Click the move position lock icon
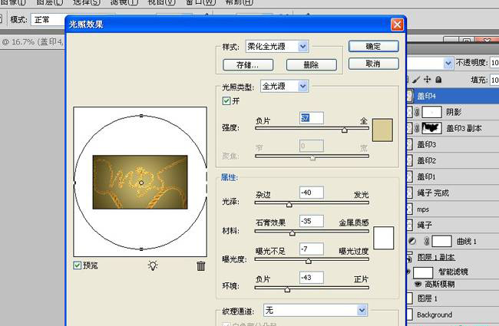This screenshot has height=326, width=499. pyautogui.click(x=428, y=80)
